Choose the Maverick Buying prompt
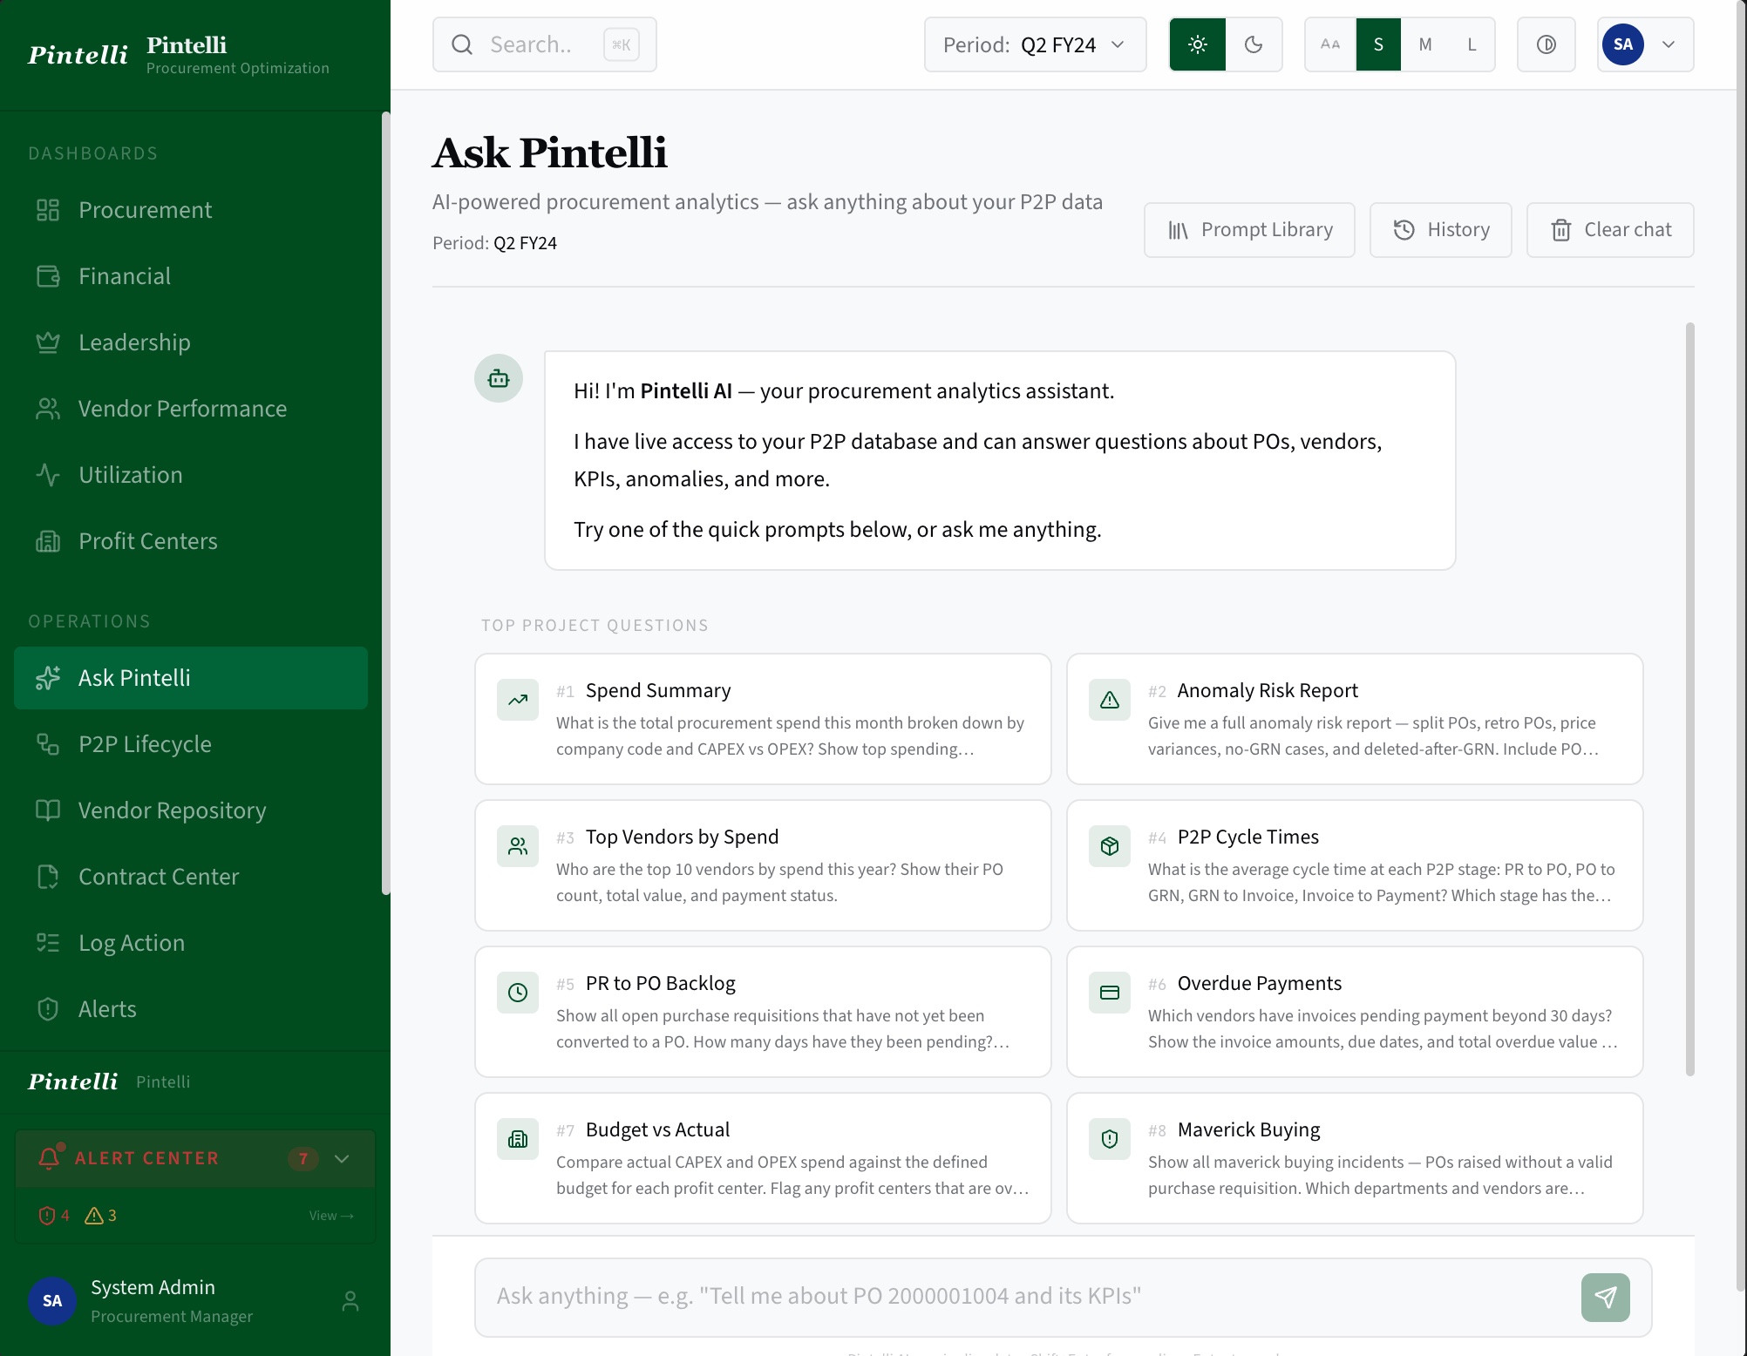1747x1356 pixels. pyautogui.click(x=1355, y=1158)
